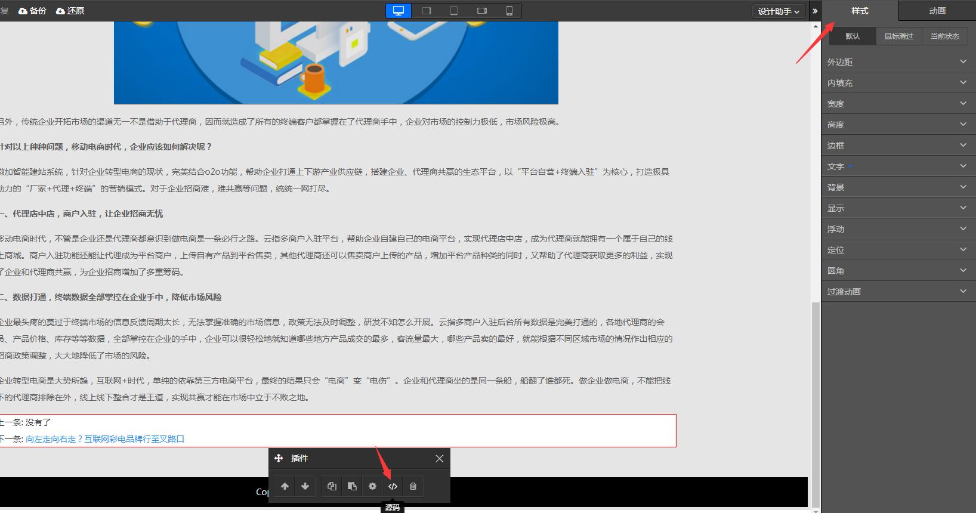Screen dimensions: 976x513
Task: Click the page vertical scrollbar thumb
Action: (x=816, y=406)
